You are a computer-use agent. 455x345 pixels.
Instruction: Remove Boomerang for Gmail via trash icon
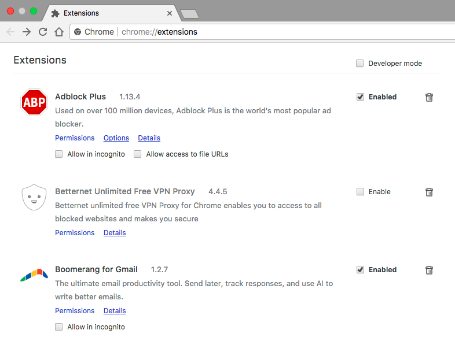point(429,270)
